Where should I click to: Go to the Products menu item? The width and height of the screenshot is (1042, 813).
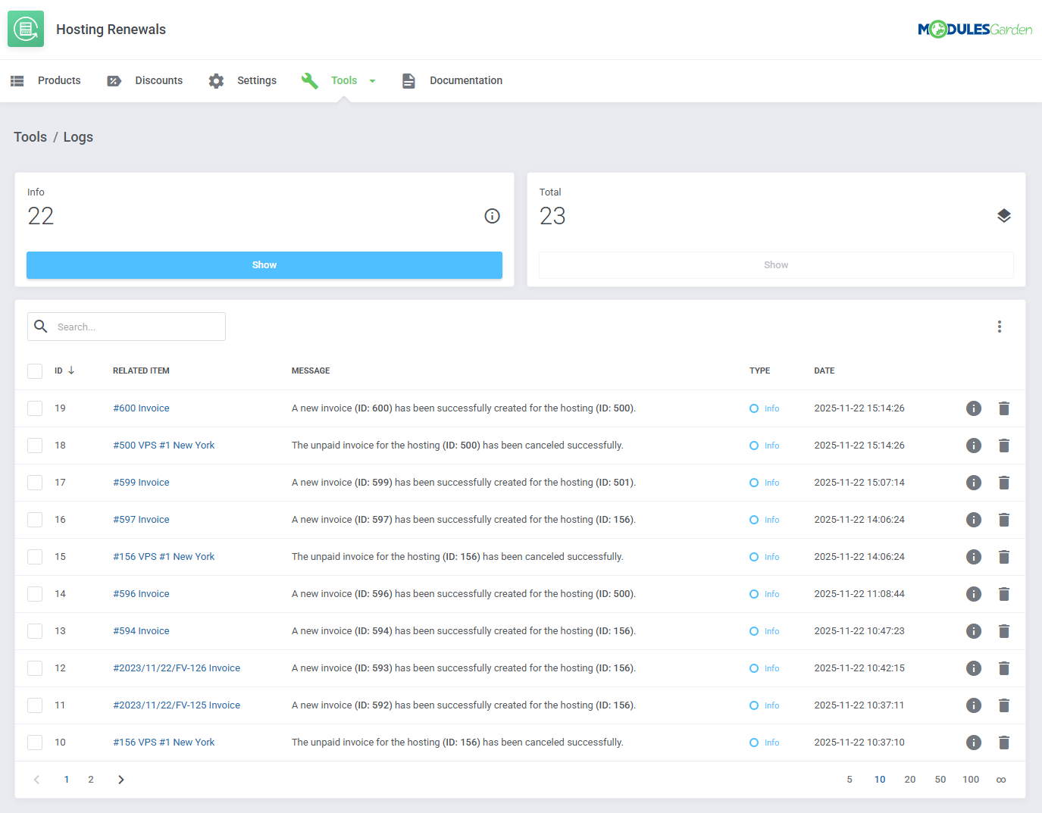[x=58, y=80]
